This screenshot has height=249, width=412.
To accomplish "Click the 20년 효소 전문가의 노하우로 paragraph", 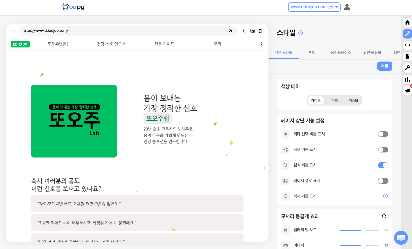I will pyautogui.click(x=168, y=135).
